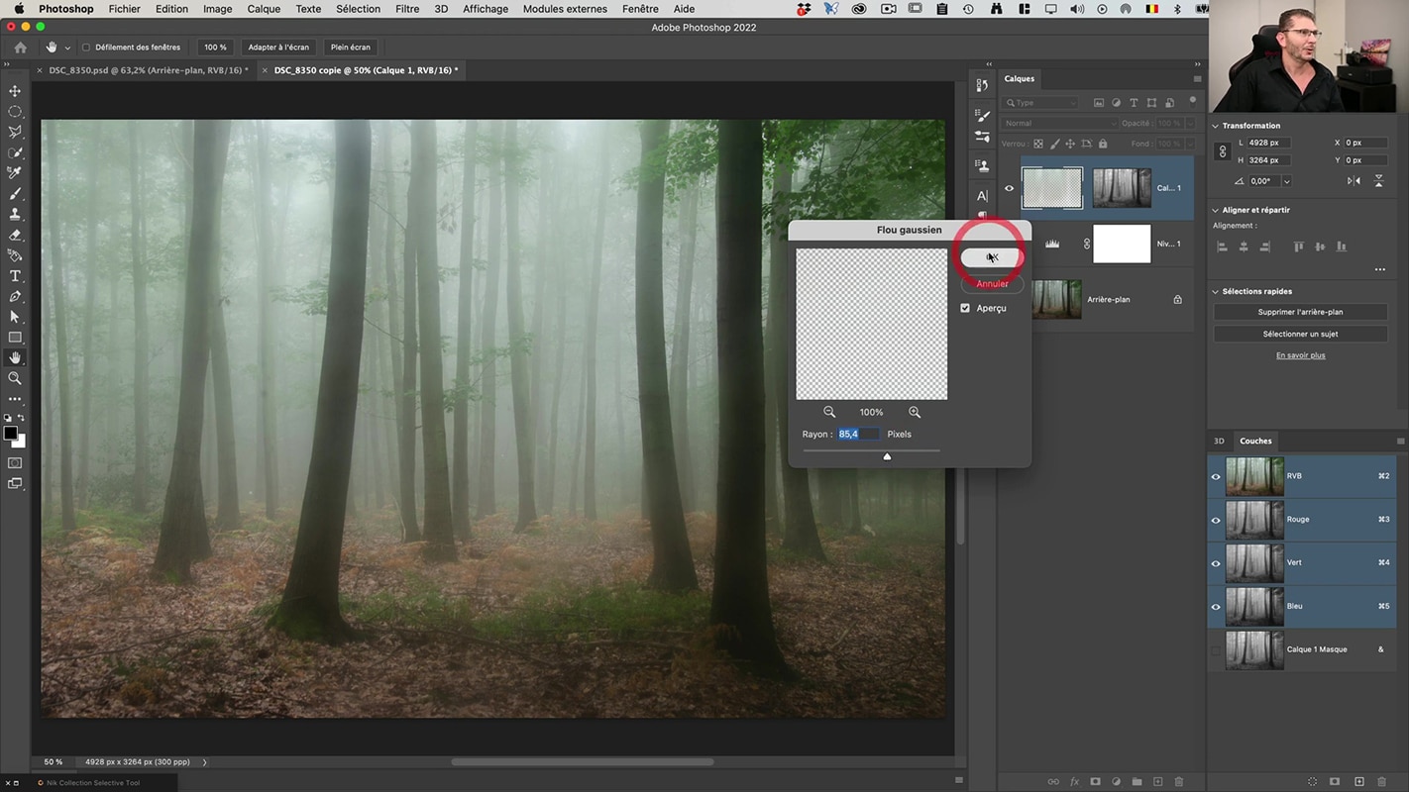Image resolution: width=1409 pixels, height=792 pixels.
Task: Show the Calque 1 Masque channel
Action: (1216, 650)
